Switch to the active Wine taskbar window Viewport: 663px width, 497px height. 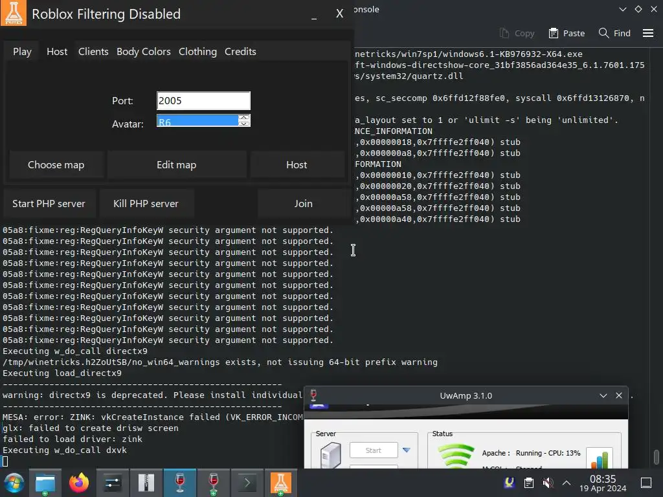(180, 483)
